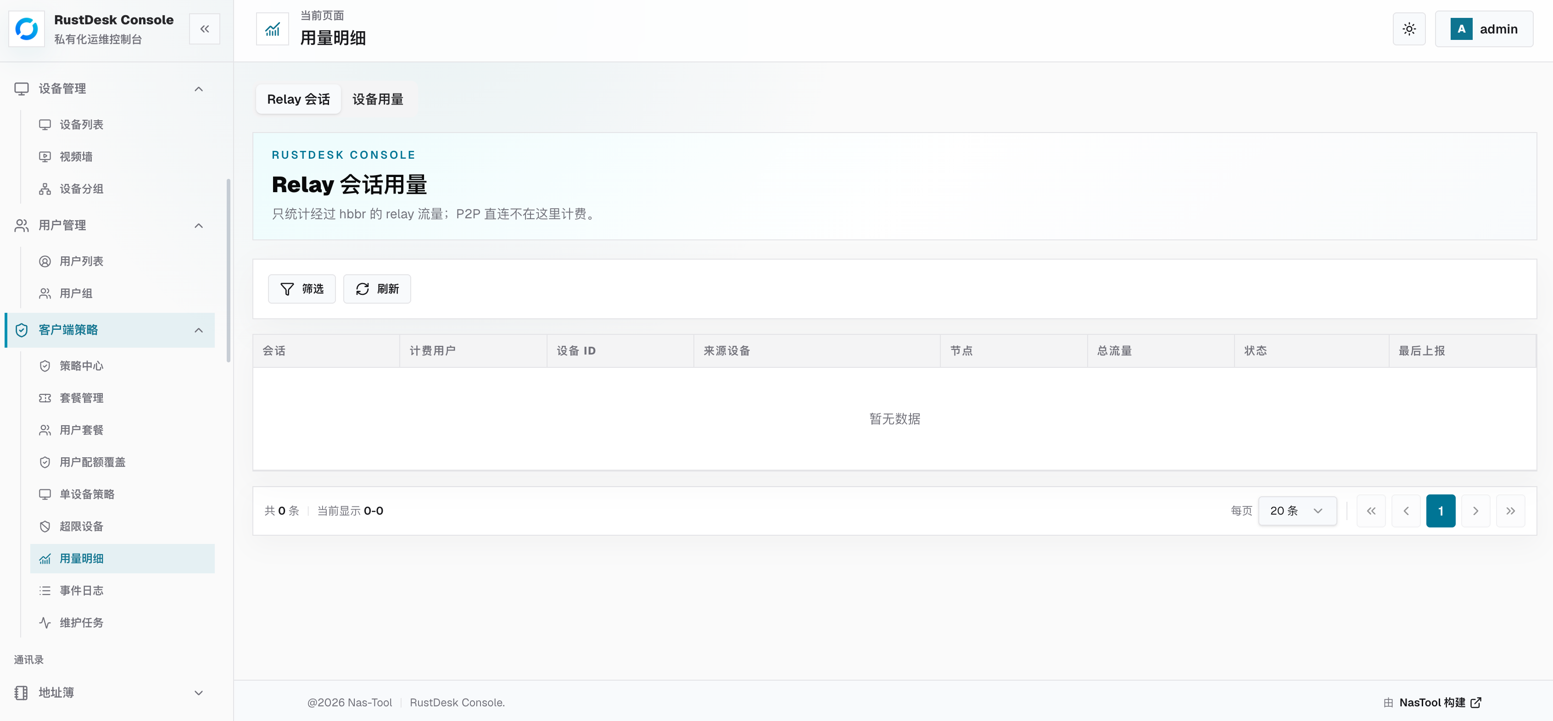Click the monitor icon beside 单设备策略

point(45,494)
